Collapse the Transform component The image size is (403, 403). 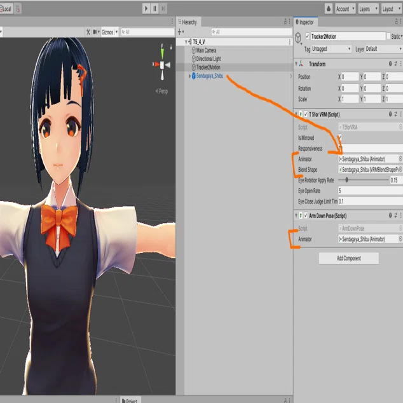point(296,64)
